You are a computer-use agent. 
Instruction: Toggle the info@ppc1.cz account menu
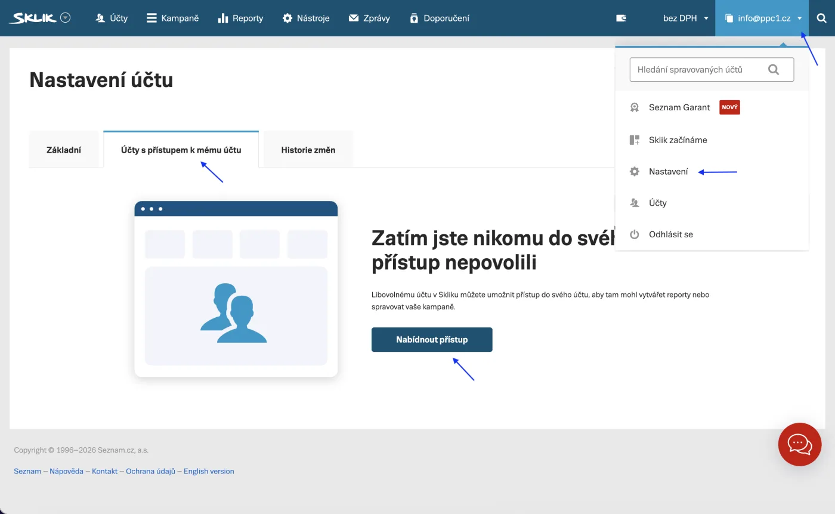pos(762,18)
